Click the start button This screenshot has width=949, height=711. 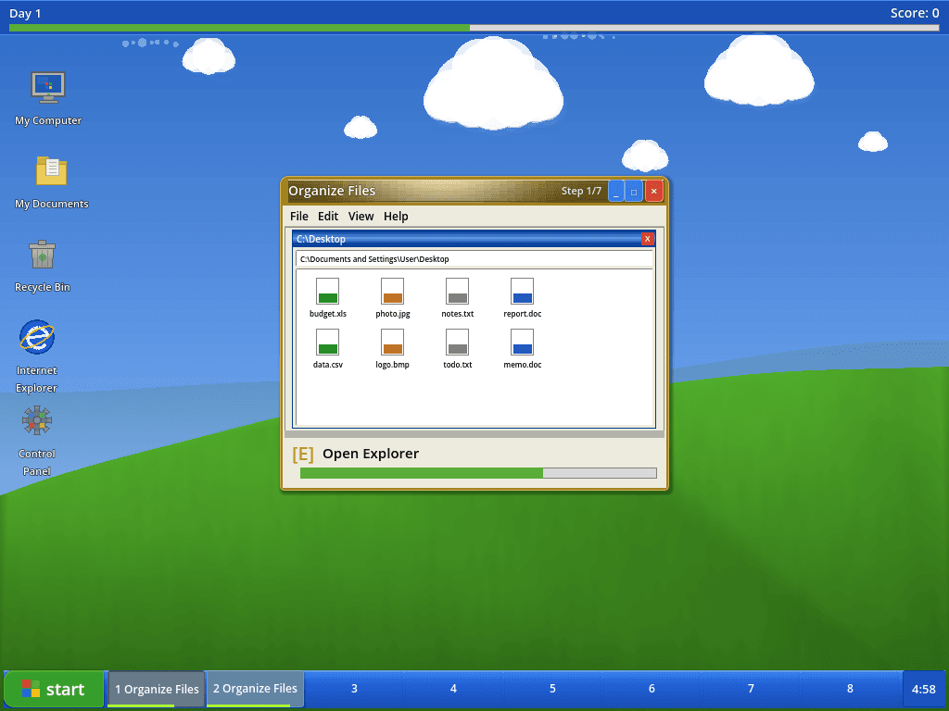54,689
